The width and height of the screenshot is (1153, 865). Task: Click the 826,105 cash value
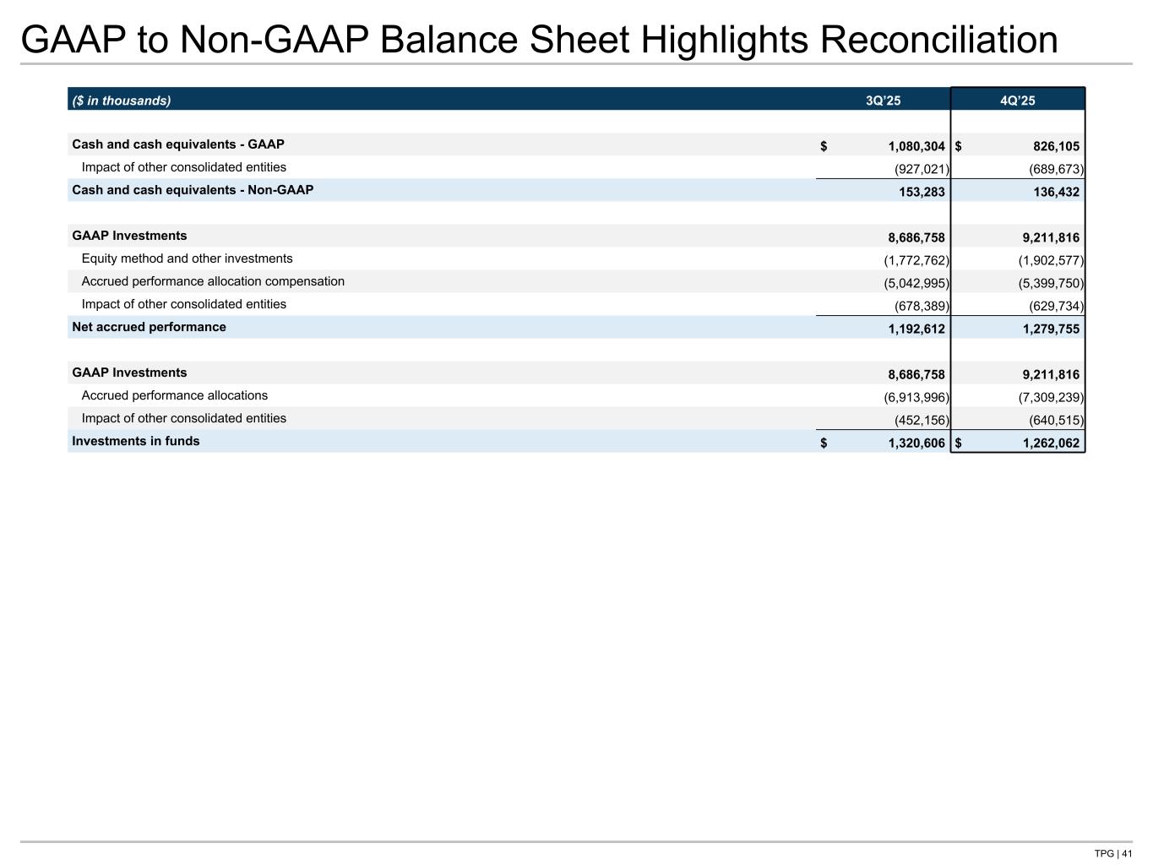coord(1056,146)
